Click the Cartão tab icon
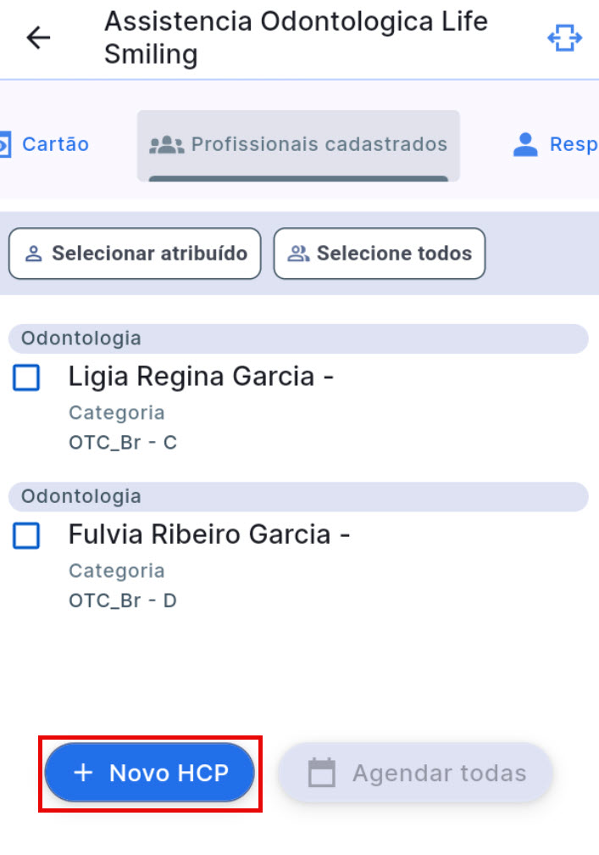The image size is (599, 855). coord(4,144)
